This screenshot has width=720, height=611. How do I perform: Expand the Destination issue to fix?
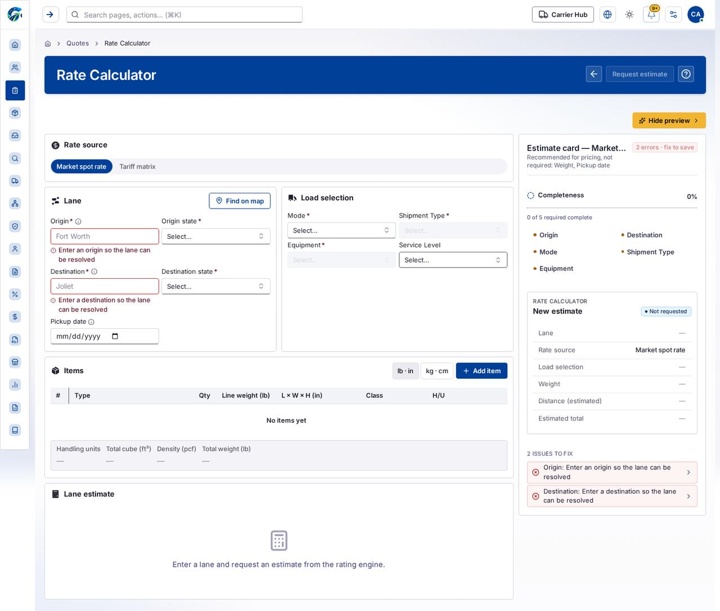pyautogui.click(x=612, y=496)
